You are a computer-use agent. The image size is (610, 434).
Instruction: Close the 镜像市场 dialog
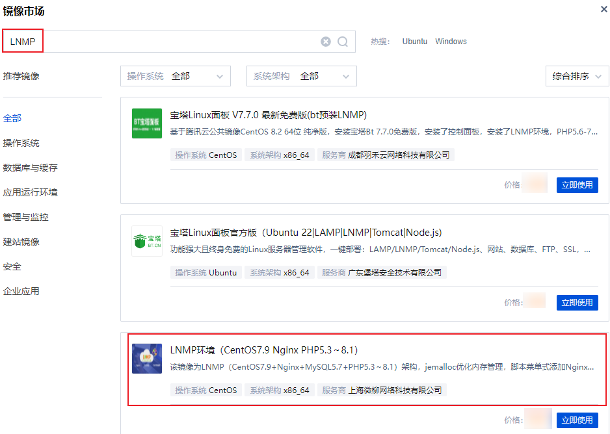(x=603, y=9)
